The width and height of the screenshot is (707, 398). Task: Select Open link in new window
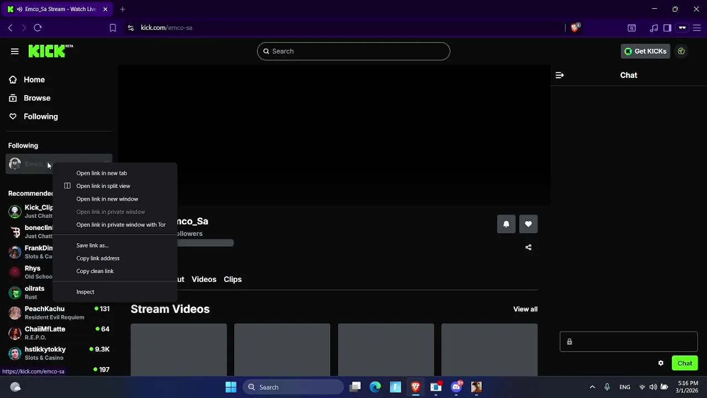pyautogui.click(x=115, y=199)
